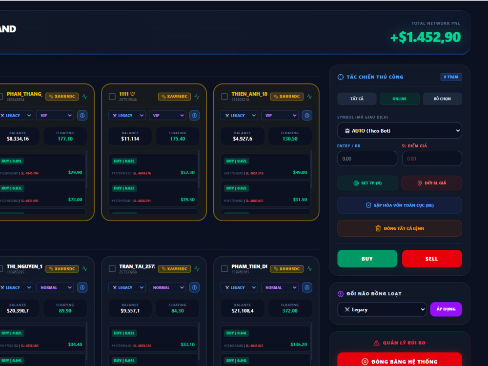The width and height of the screenshot is (488, 366).
Task: Open the brain icon on TRAN_TAI_257 card
Action: tap(195, 287)
